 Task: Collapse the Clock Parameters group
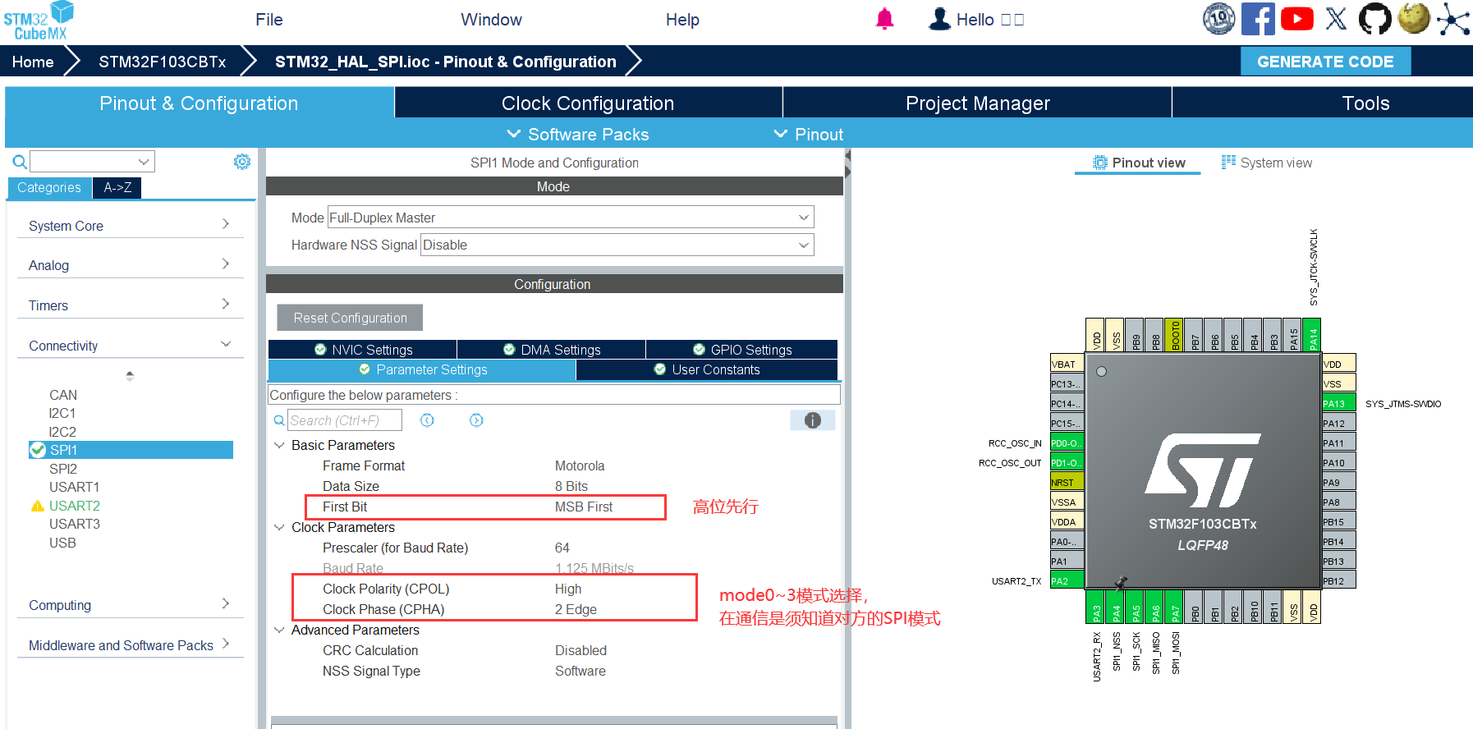click(x=279, y=527)
